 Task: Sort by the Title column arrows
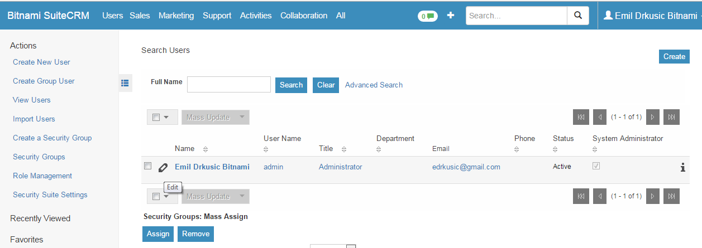tap(343, 149)
